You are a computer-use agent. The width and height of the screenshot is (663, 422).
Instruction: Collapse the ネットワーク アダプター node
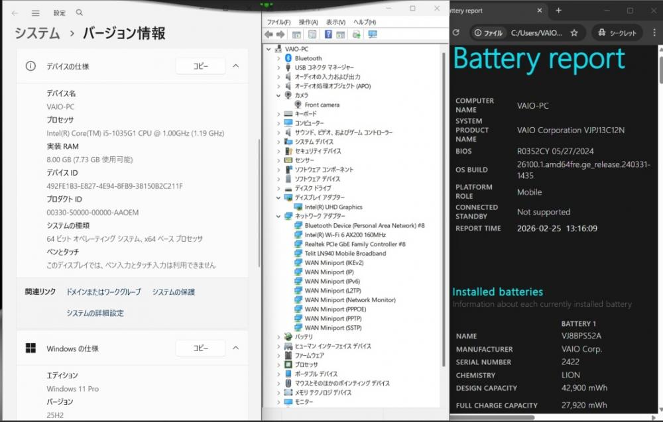point(278,216)
